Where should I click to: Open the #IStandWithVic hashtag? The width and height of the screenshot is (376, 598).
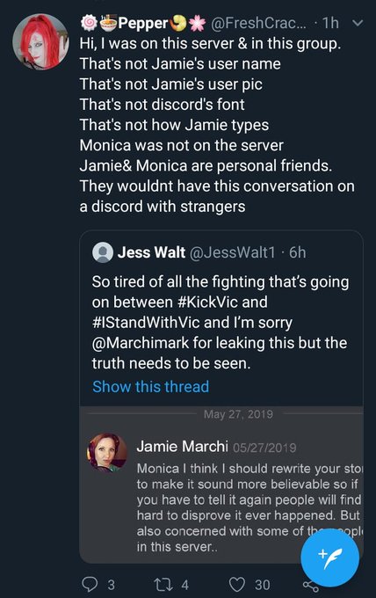(x=146, y=323)
